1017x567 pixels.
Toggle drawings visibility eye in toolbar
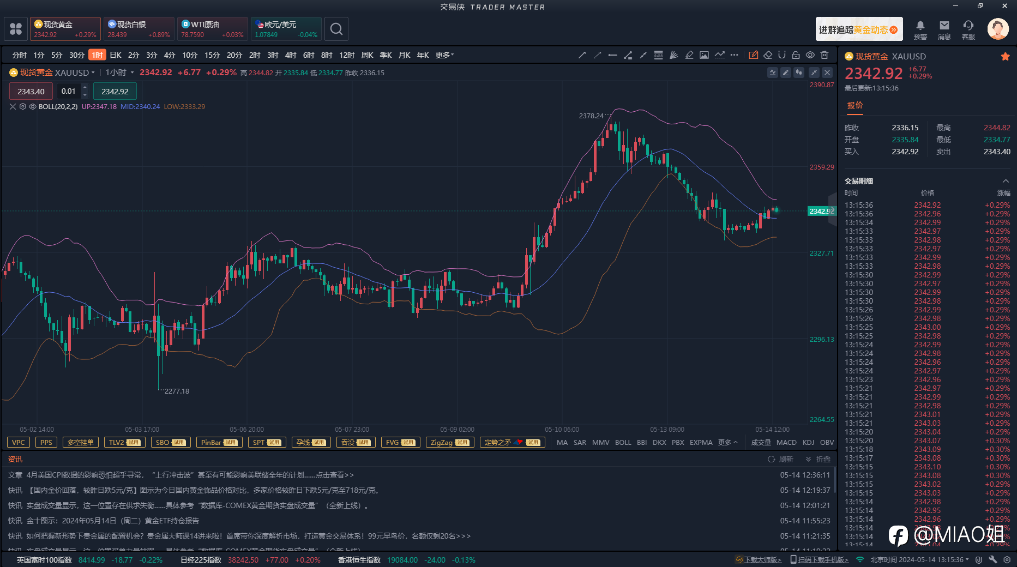[810, 55]
